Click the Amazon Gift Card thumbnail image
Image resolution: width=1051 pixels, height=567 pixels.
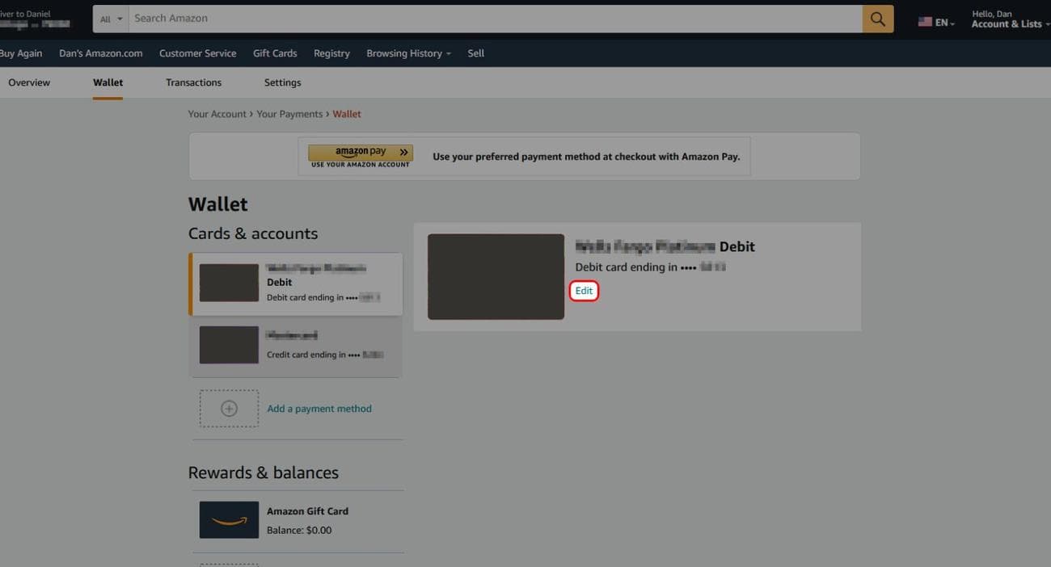tap(229, 520)
